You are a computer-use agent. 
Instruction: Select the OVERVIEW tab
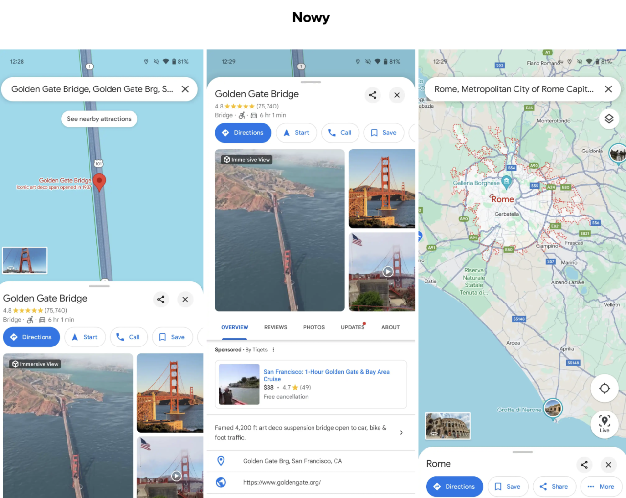[x=235, y=327]
